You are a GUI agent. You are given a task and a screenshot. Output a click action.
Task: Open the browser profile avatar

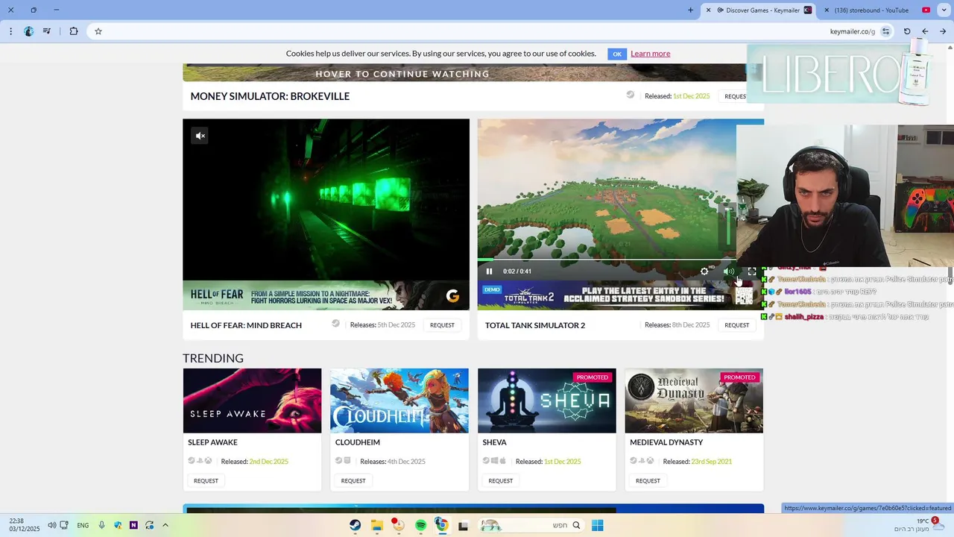(28, 31)
